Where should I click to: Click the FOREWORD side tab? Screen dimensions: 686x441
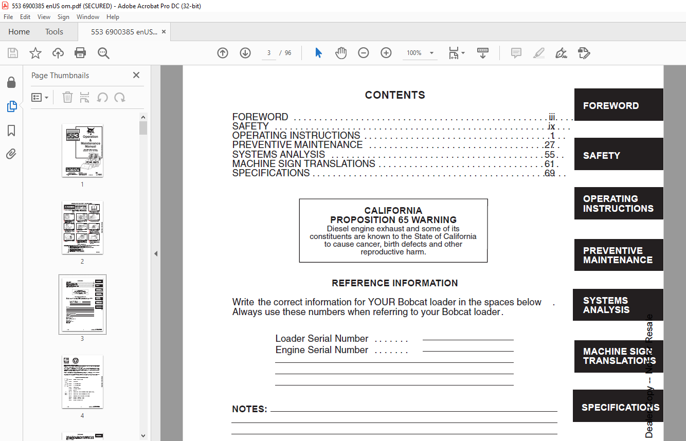tap(619, 105)
